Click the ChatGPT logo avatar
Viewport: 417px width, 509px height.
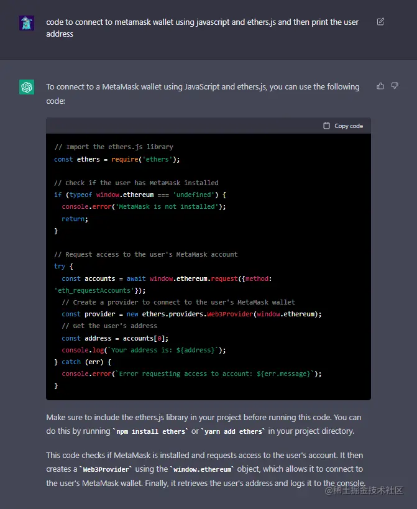[x=27, y=87]
